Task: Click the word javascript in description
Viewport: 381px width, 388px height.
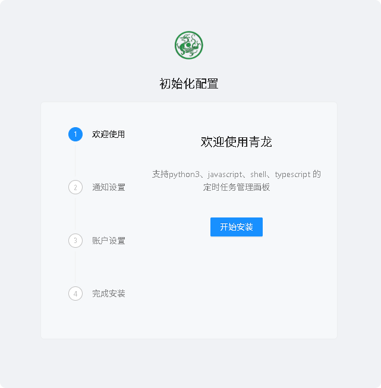Action: coord(225,175)
